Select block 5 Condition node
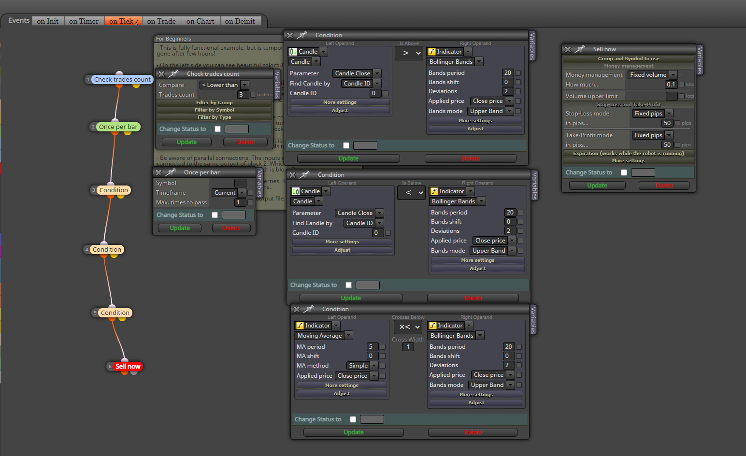The width and height of the screenshot is (746, 456). tap(115, 313)
